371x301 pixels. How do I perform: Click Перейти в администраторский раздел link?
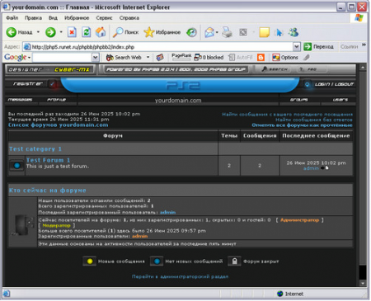coord(181,276)
